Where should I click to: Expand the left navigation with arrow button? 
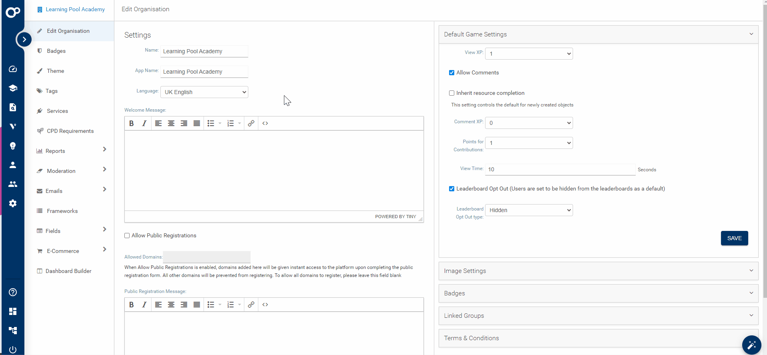click(24, 39)
